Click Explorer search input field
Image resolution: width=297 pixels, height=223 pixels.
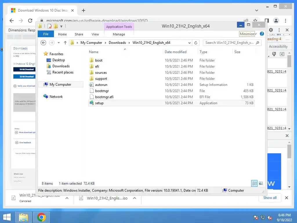(x=229, y=43)
